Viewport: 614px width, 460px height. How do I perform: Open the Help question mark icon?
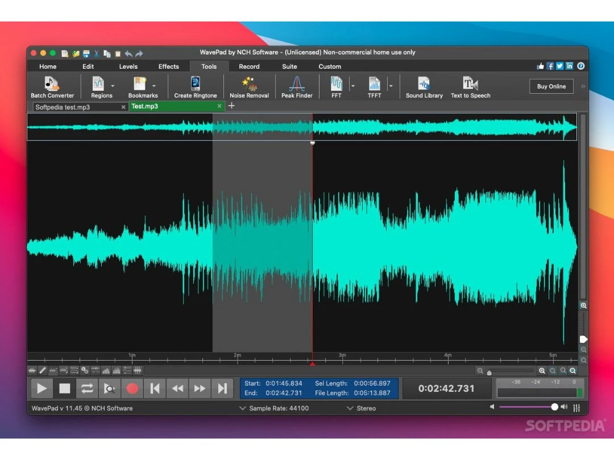[580, 66]
